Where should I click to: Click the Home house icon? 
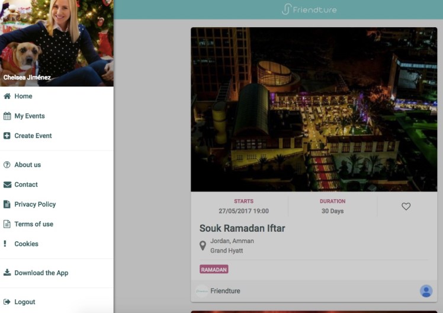pyautogui.click(x=7, y=96)
